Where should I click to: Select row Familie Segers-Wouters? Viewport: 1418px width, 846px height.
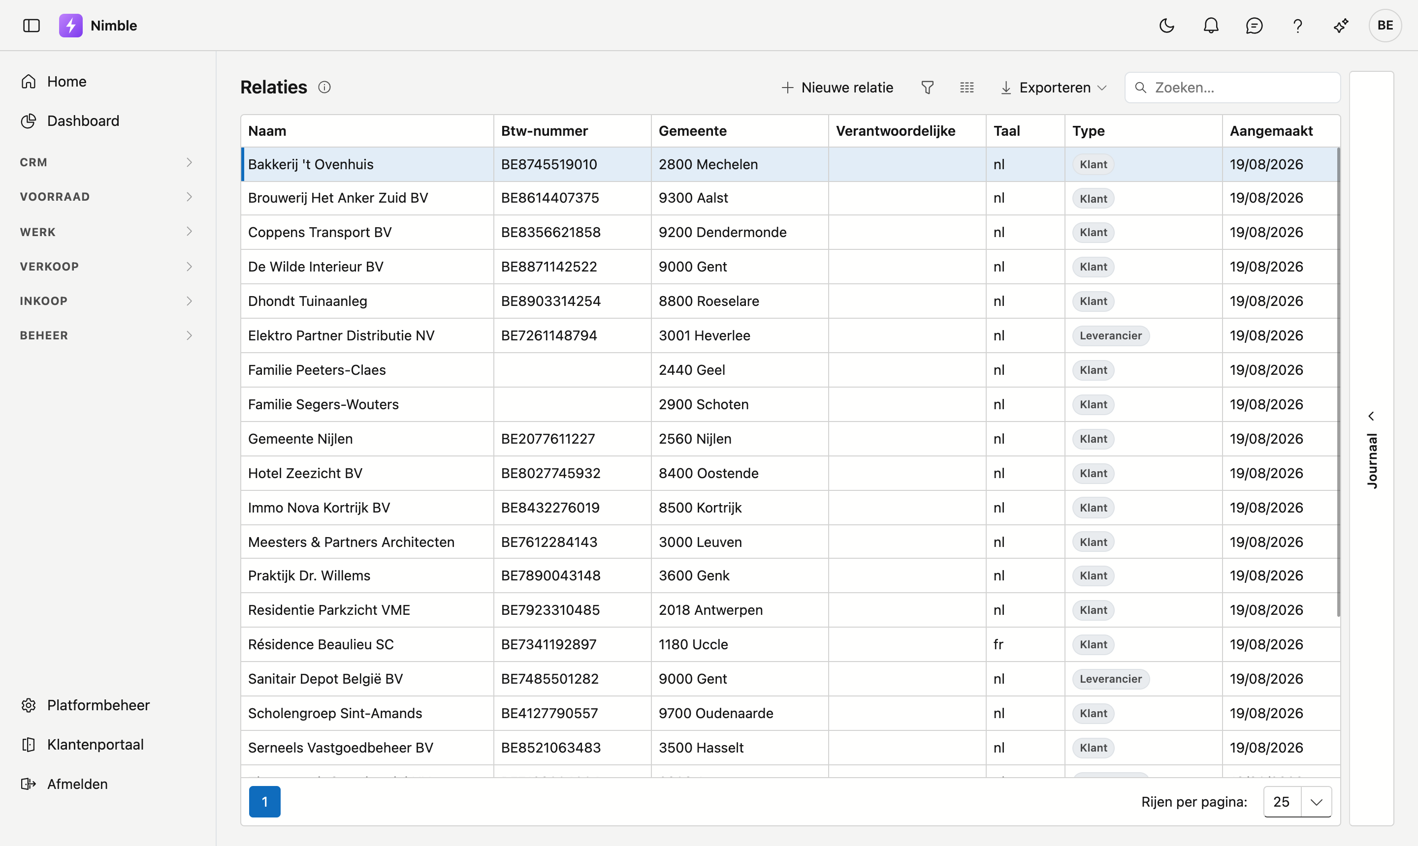(x=790, y=404)
